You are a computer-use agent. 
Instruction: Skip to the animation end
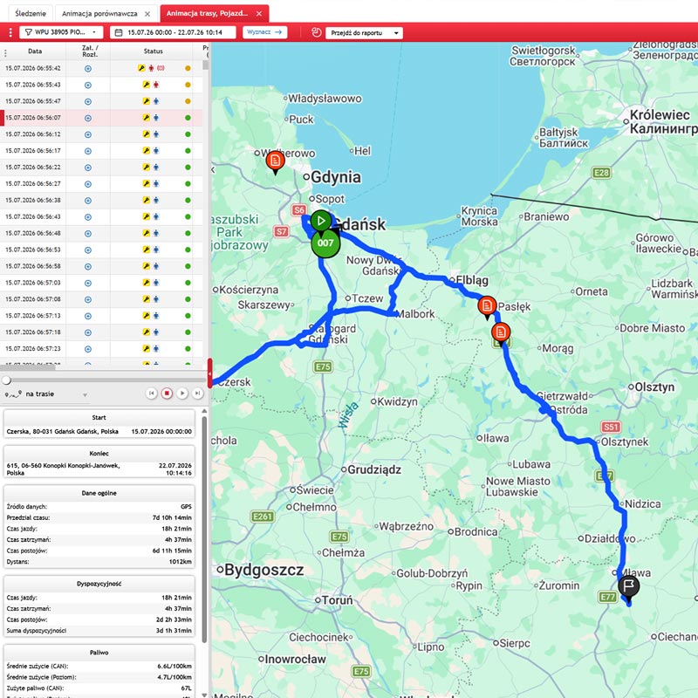point(197,393)
